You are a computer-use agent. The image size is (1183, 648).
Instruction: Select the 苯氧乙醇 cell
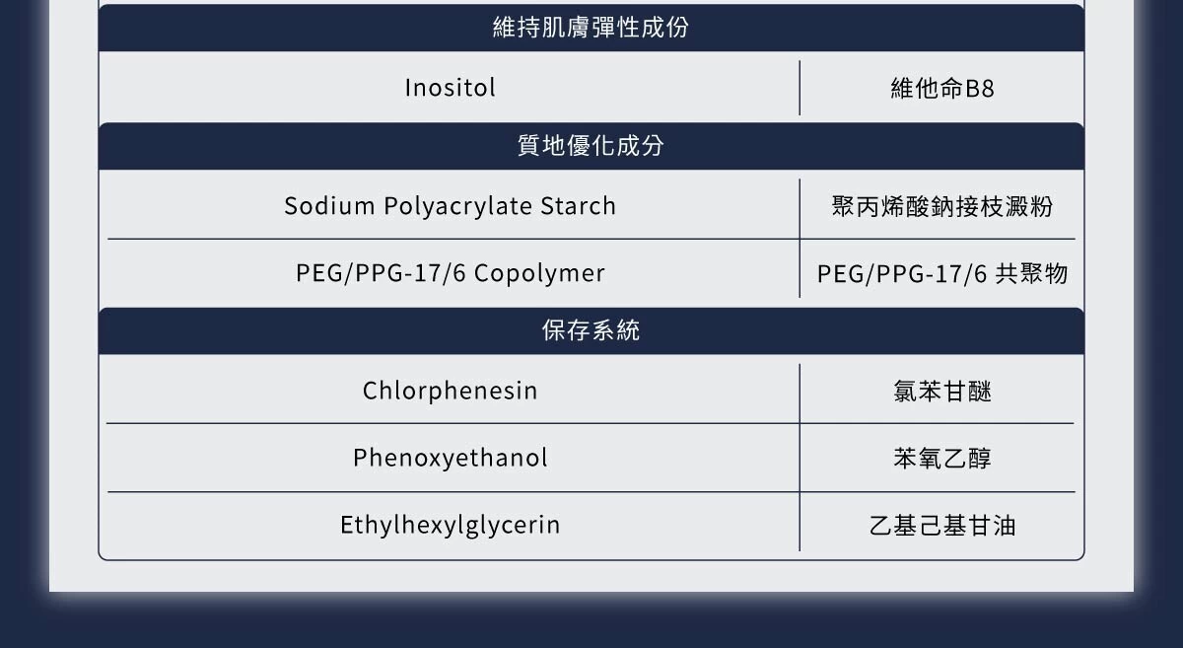tap(942, 459)
